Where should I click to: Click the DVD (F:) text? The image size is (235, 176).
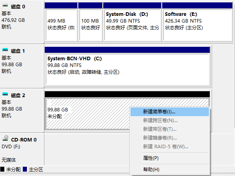11,147
